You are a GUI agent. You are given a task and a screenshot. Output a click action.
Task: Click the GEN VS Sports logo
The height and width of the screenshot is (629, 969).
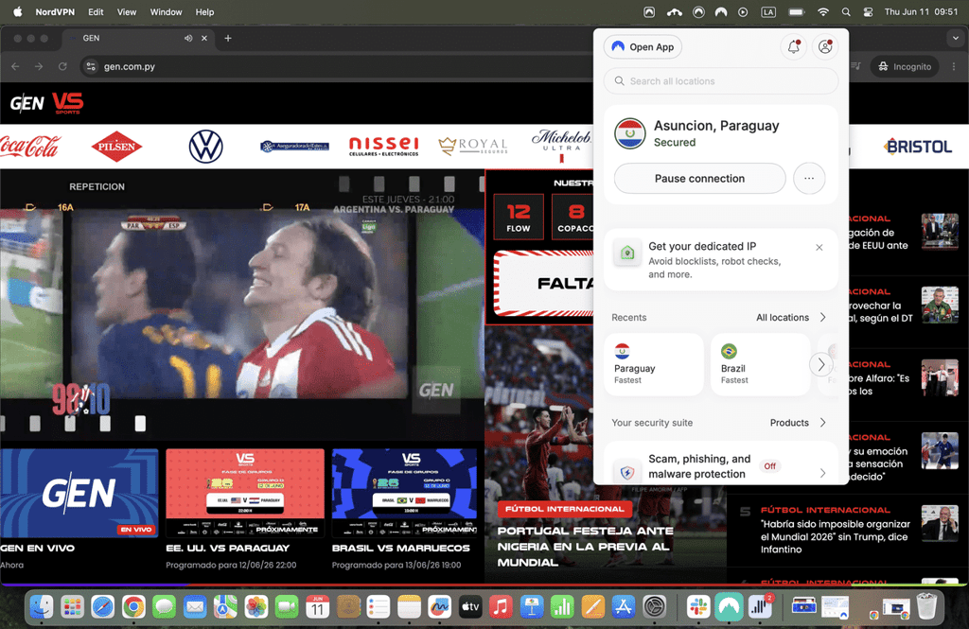point(47,102)
